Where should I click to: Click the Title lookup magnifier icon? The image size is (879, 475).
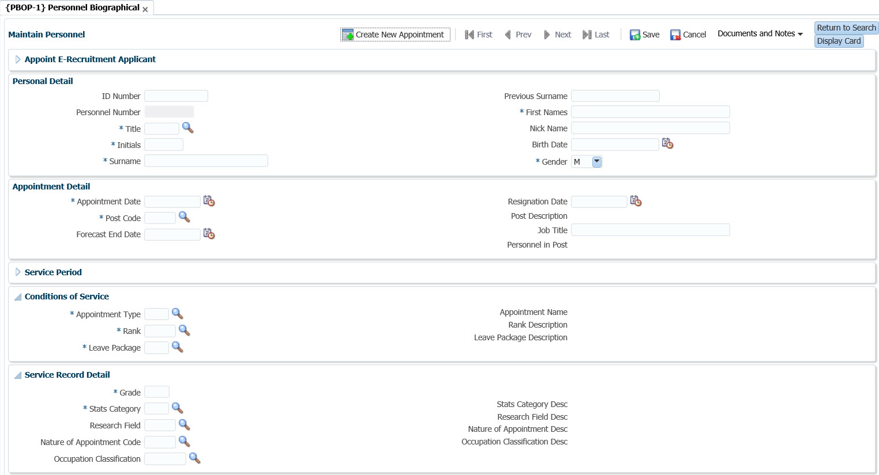pyautogui.click(x=187, y=128)
